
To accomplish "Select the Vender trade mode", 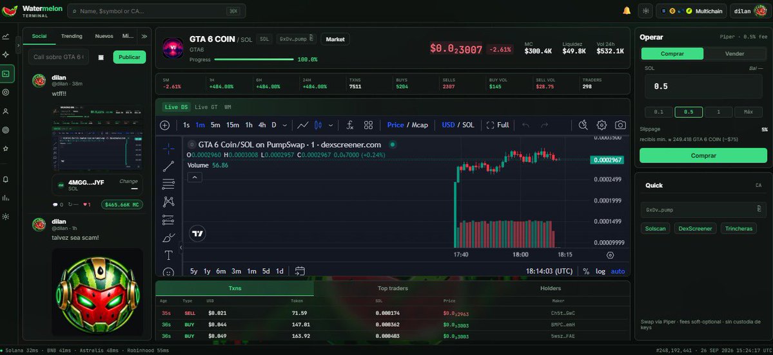I will click(x=734, y=53).
